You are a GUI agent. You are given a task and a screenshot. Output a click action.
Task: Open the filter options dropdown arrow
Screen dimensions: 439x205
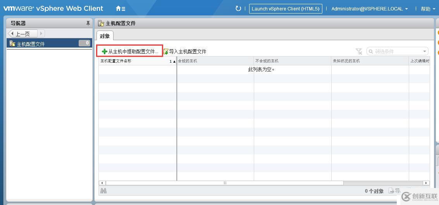click(x=425, y=51)
